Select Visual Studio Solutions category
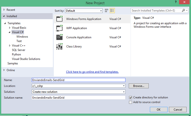The width and height of the screenshot is (191, 116). [x=26, y=59]
